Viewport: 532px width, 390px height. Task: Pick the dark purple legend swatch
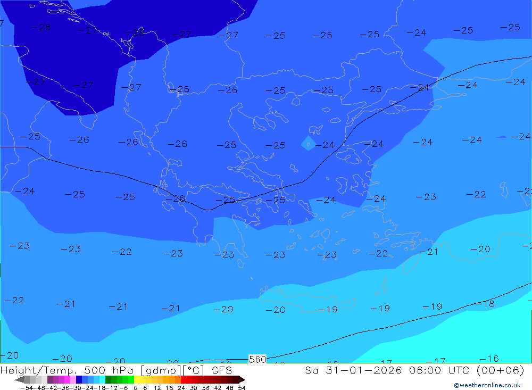click(50, 379)
